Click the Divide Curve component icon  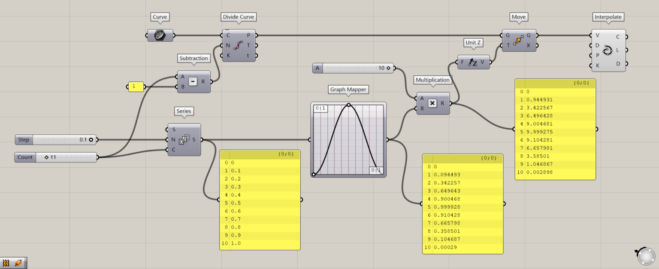click(238, 46)
